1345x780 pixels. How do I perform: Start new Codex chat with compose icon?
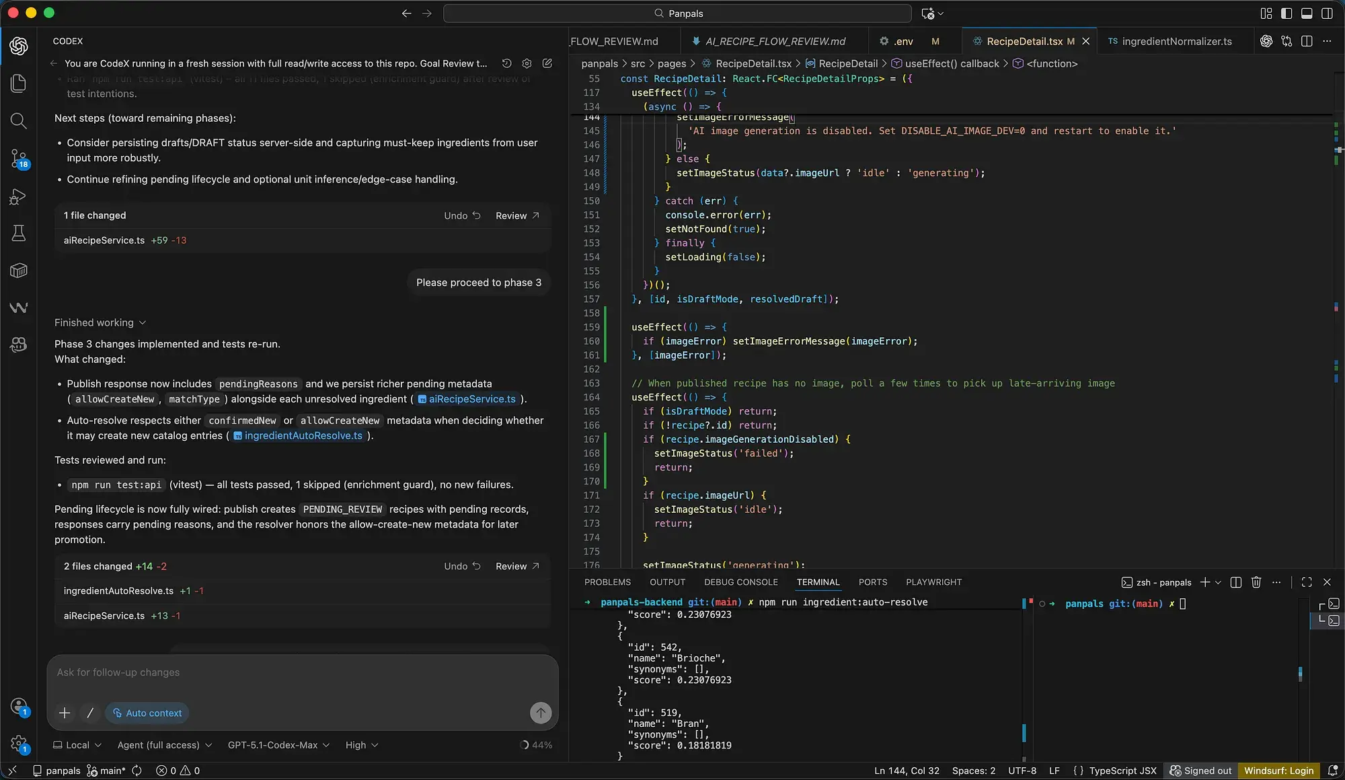[547, 63]
